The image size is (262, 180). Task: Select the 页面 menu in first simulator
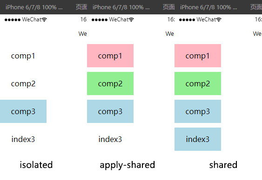(81, 7)
